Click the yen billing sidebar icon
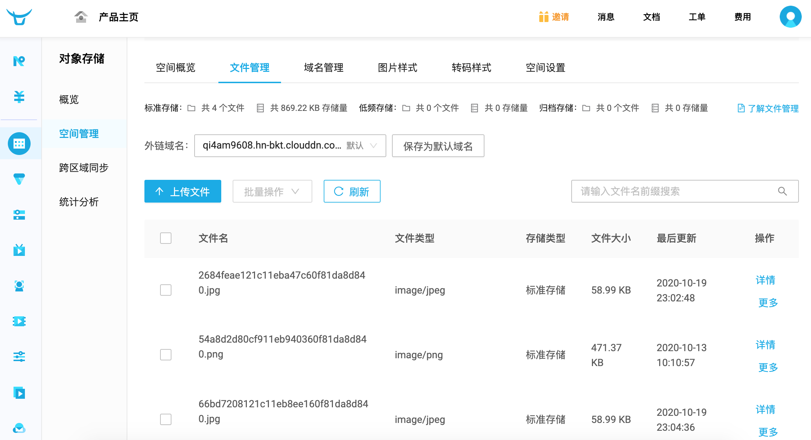Viewport: 811px width, 440px height. point(19,97)
